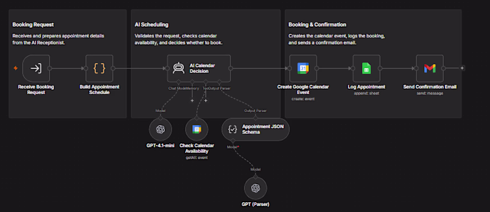Click the Model diamond below Appointment JSON Schema
Viewport: 490px width, 212px height.
coord(233,140)
